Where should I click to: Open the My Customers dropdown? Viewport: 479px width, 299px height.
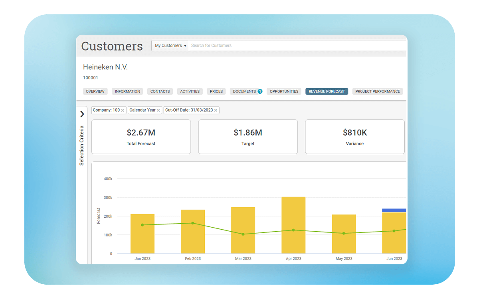tap(170, 45)
